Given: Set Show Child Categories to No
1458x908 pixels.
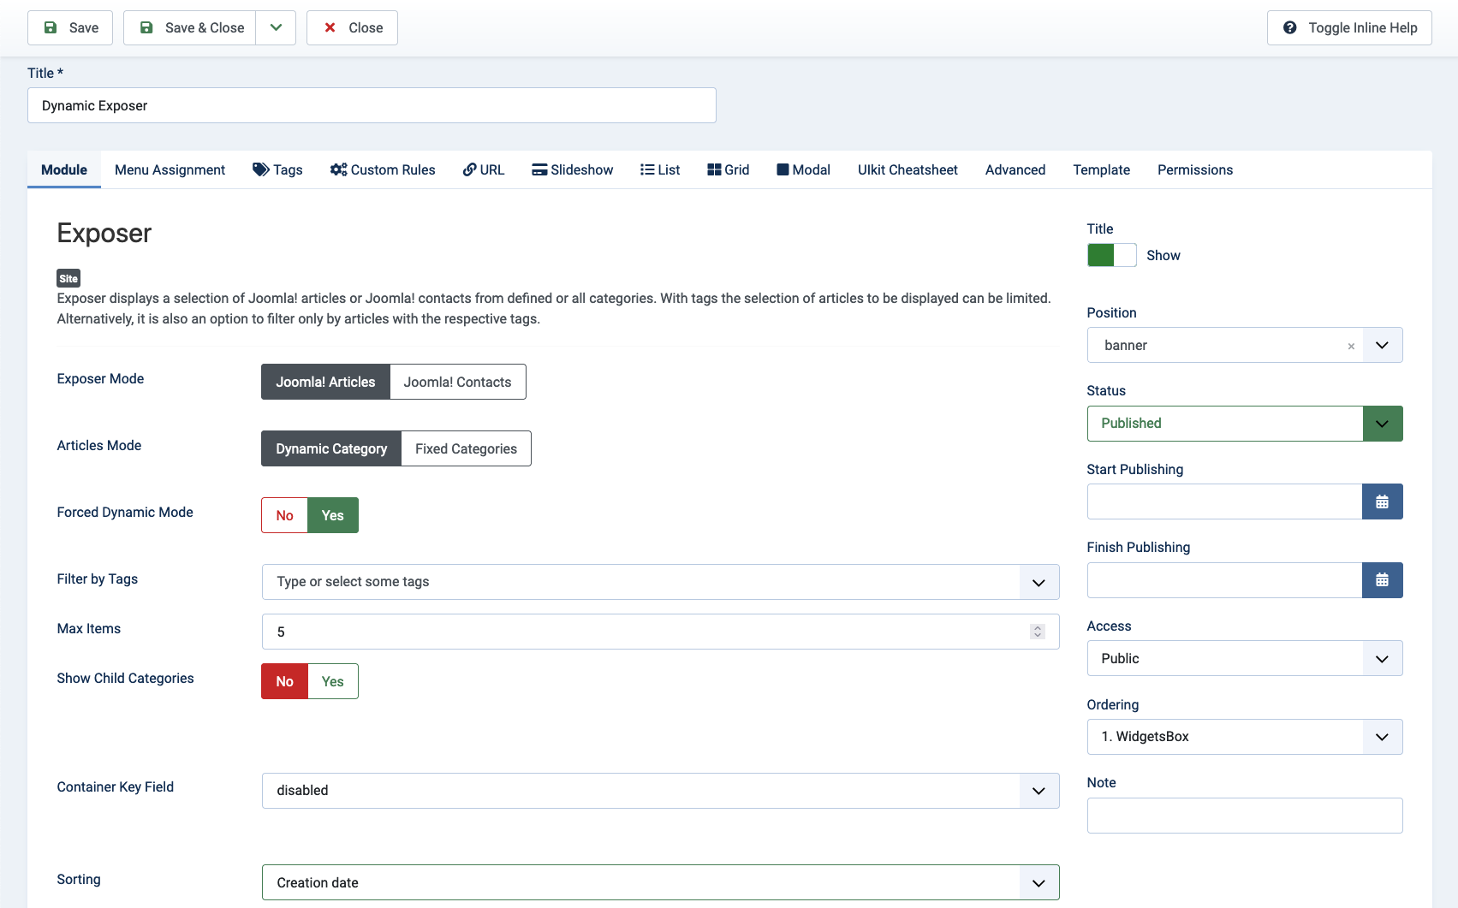Looking at the screenshot, I should 284,681.
